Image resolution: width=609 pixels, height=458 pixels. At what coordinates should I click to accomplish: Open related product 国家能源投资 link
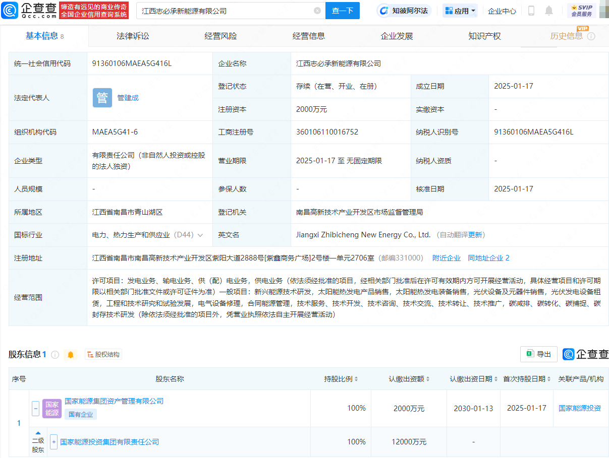(x=580, y=408)
